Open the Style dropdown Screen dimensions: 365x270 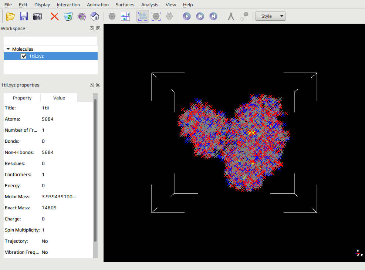coord(270,16)
